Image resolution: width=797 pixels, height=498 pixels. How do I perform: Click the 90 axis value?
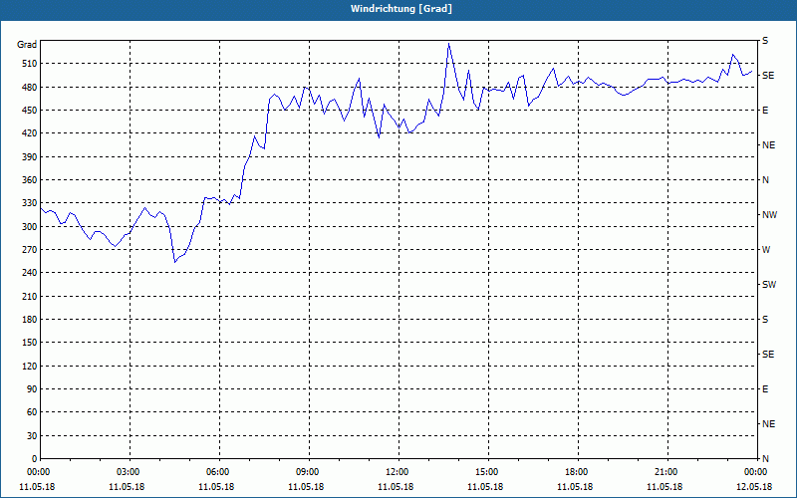tap(32, 389)
